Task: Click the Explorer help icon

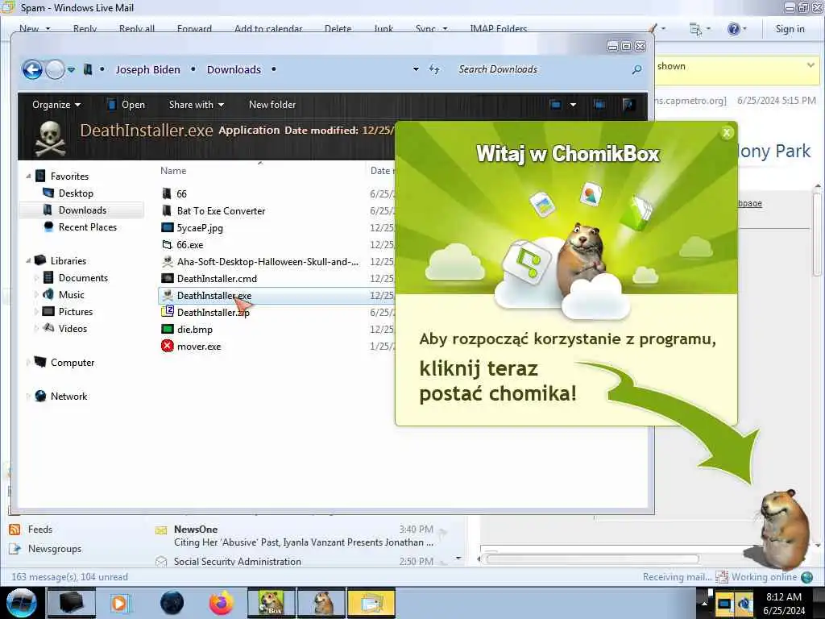Action: 628,105
